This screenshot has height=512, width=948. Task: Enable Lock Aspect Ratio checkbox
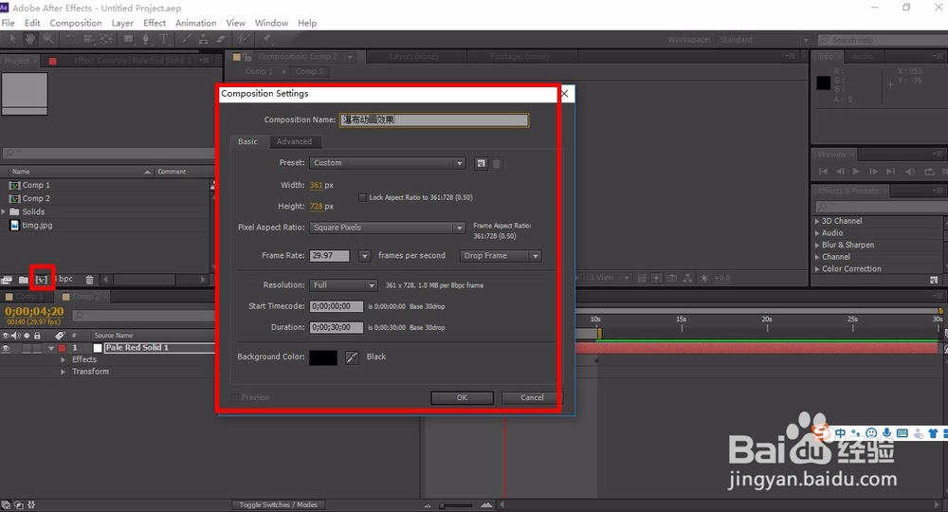click(x=362, y=197)
